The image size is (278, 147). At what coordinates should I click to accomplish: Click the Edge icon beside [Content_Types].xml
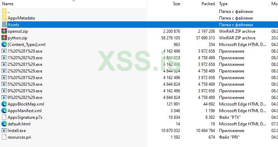tap(4, 44)
